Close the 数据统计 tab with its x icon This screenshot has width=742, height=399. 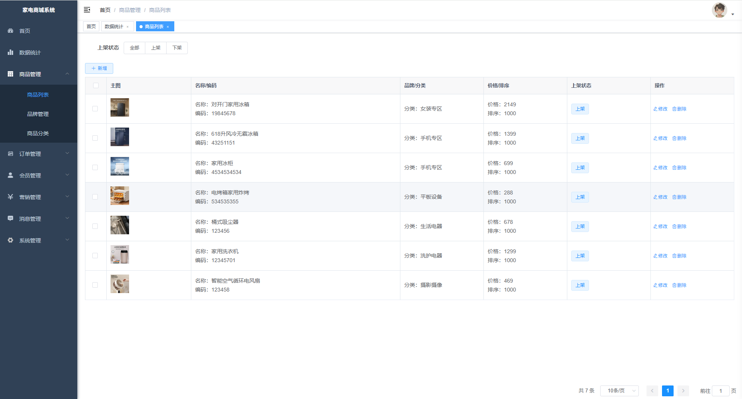coord(128,27)
